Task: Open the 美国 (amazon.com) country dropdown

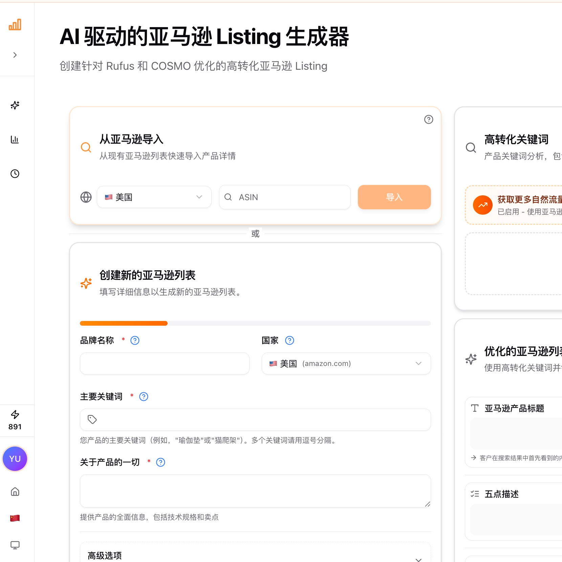Action: coord(346,364)
